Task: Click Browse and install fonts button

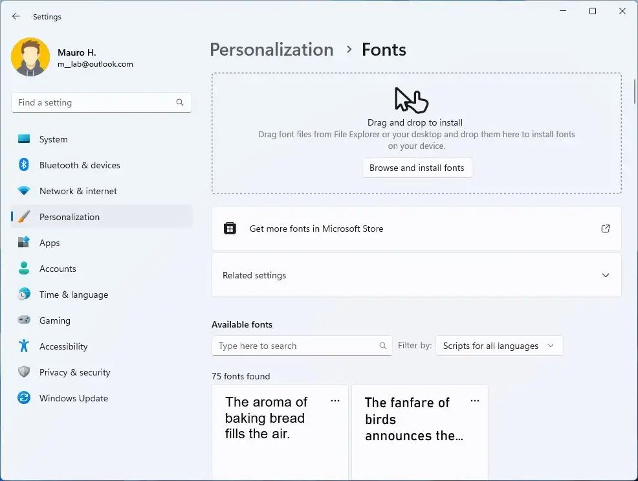Action: [x=417, y=168]
